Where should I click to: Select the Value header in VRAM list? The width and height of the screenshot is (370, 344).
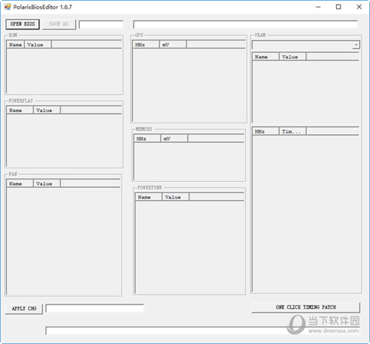[x=293, y=56]
